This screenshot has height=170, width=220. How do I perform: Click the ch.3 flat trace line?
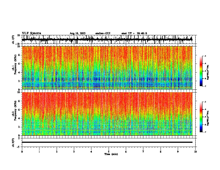[x=107, y=142]
